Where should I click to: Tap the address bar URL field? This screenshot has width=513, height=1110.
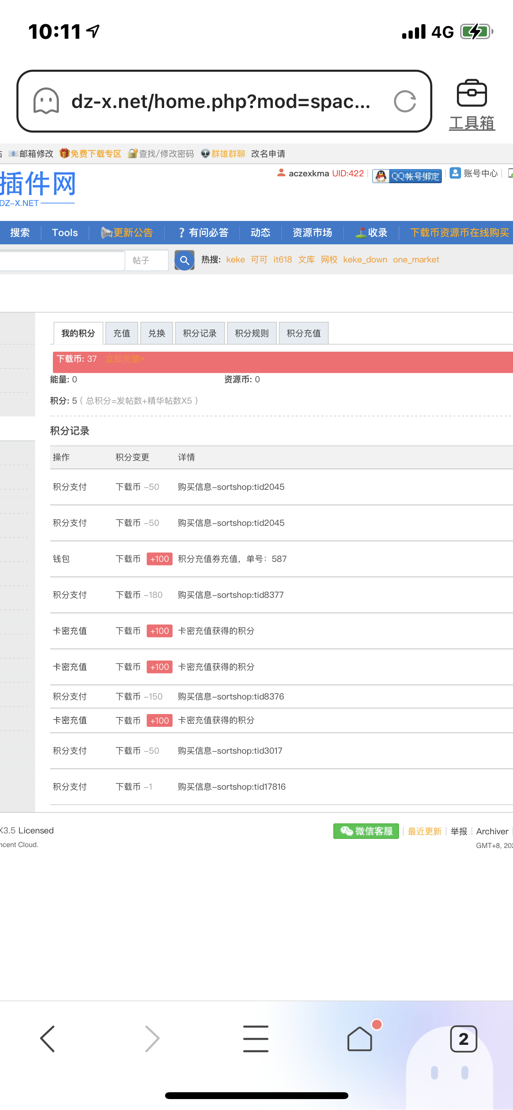click(221, 101)
